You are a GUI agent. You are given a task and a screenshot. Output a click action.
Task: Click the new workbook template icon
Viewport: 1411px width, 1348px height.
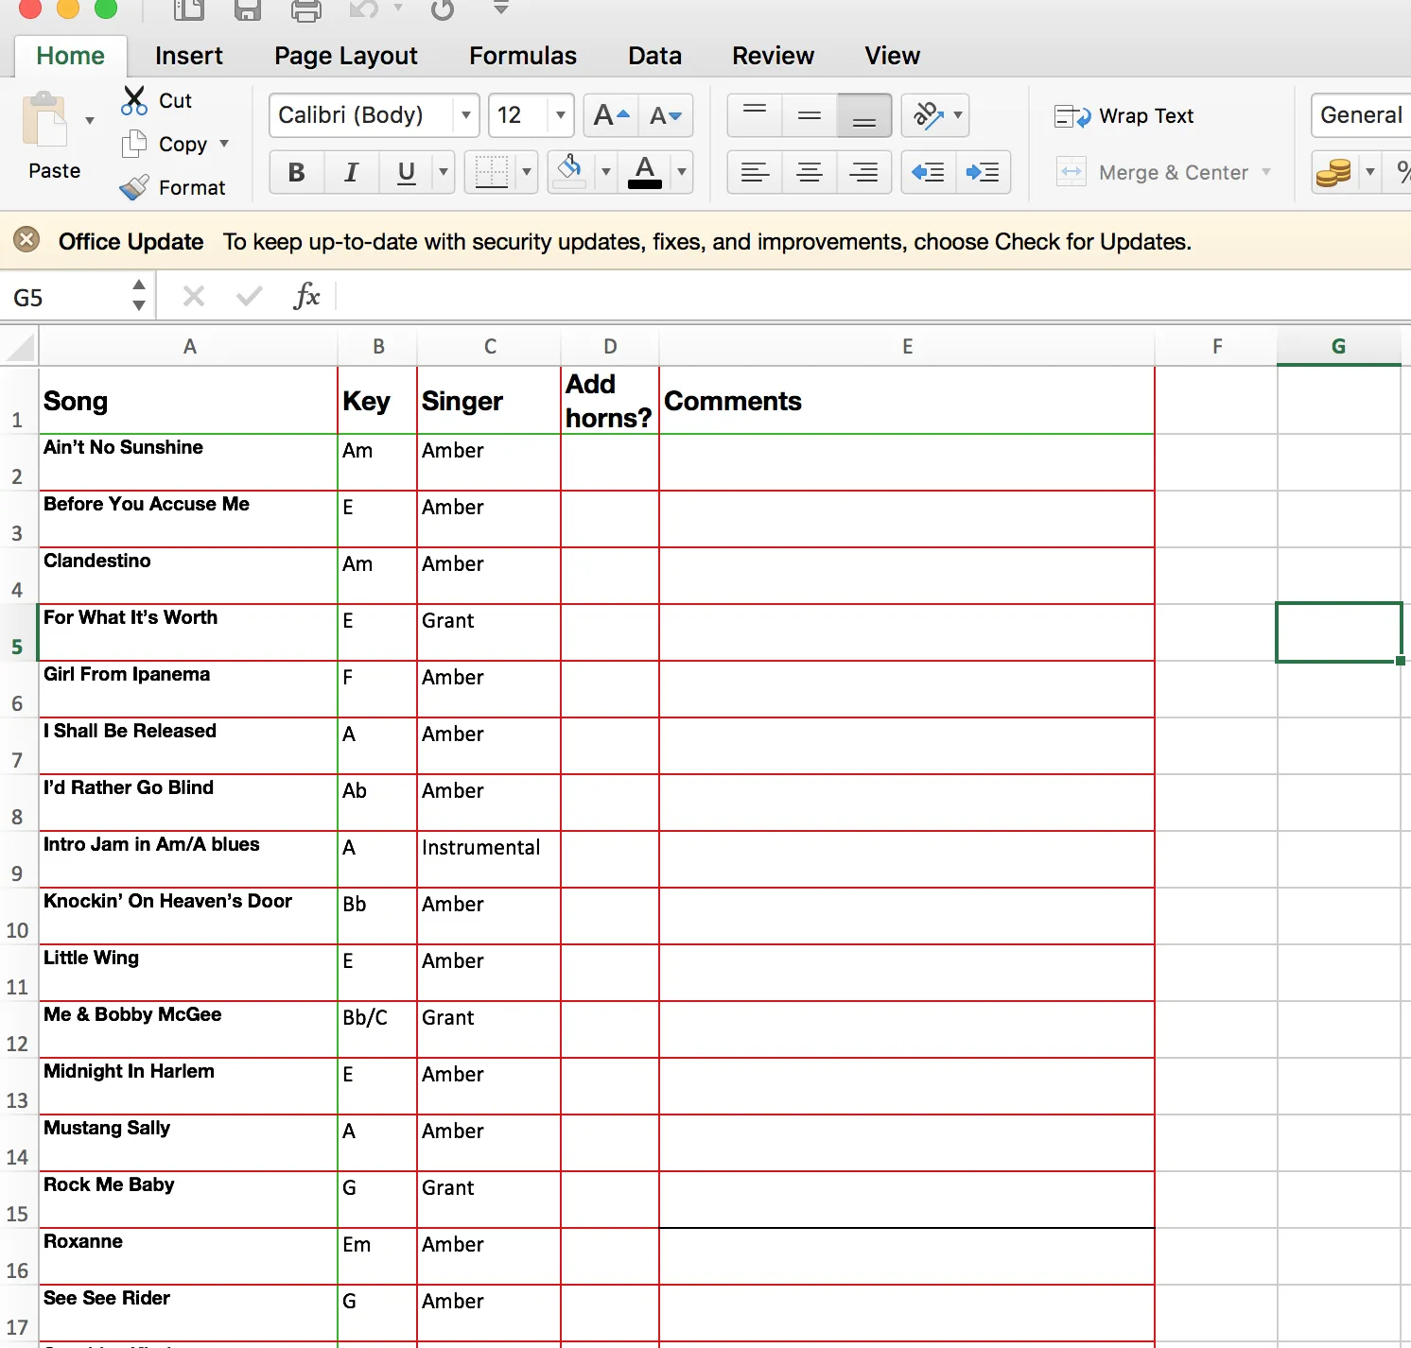tap(190, 9)
